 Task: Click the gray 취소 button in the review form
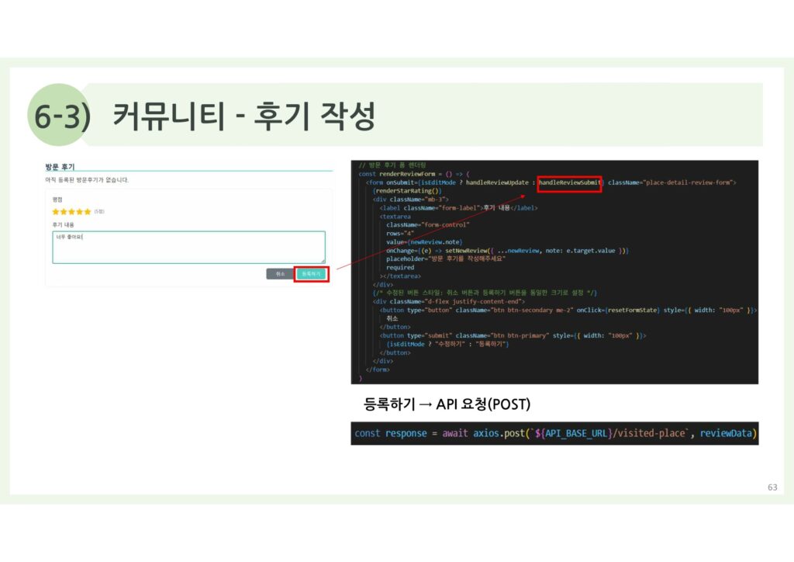[280, 274]
